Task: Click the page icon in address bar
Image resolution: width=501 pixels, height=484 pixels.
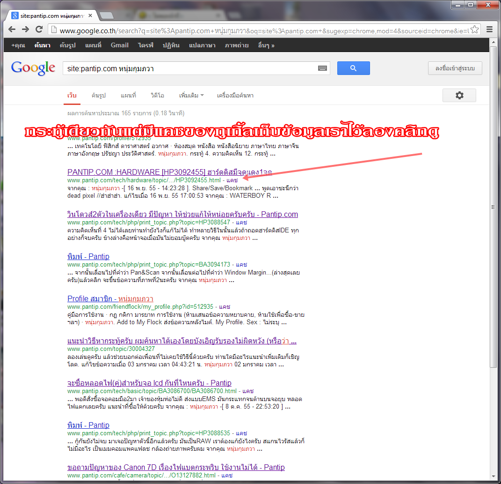Action: click(54, 30)
